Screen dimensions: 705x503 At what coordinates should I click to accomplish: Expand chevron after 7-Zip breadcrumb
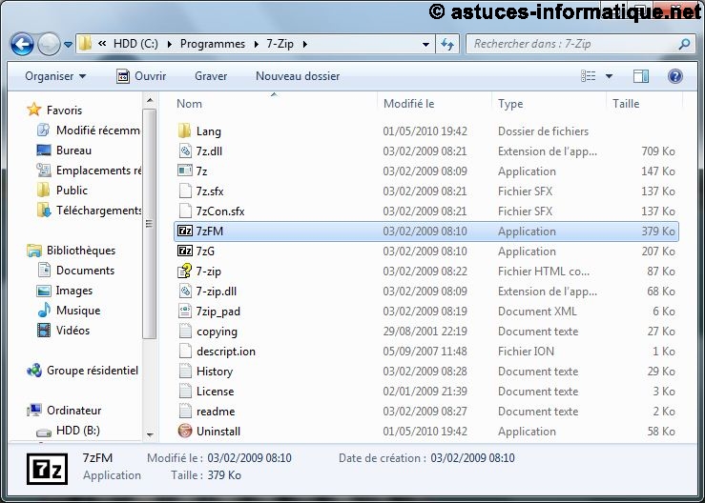[x=305, y=44]
